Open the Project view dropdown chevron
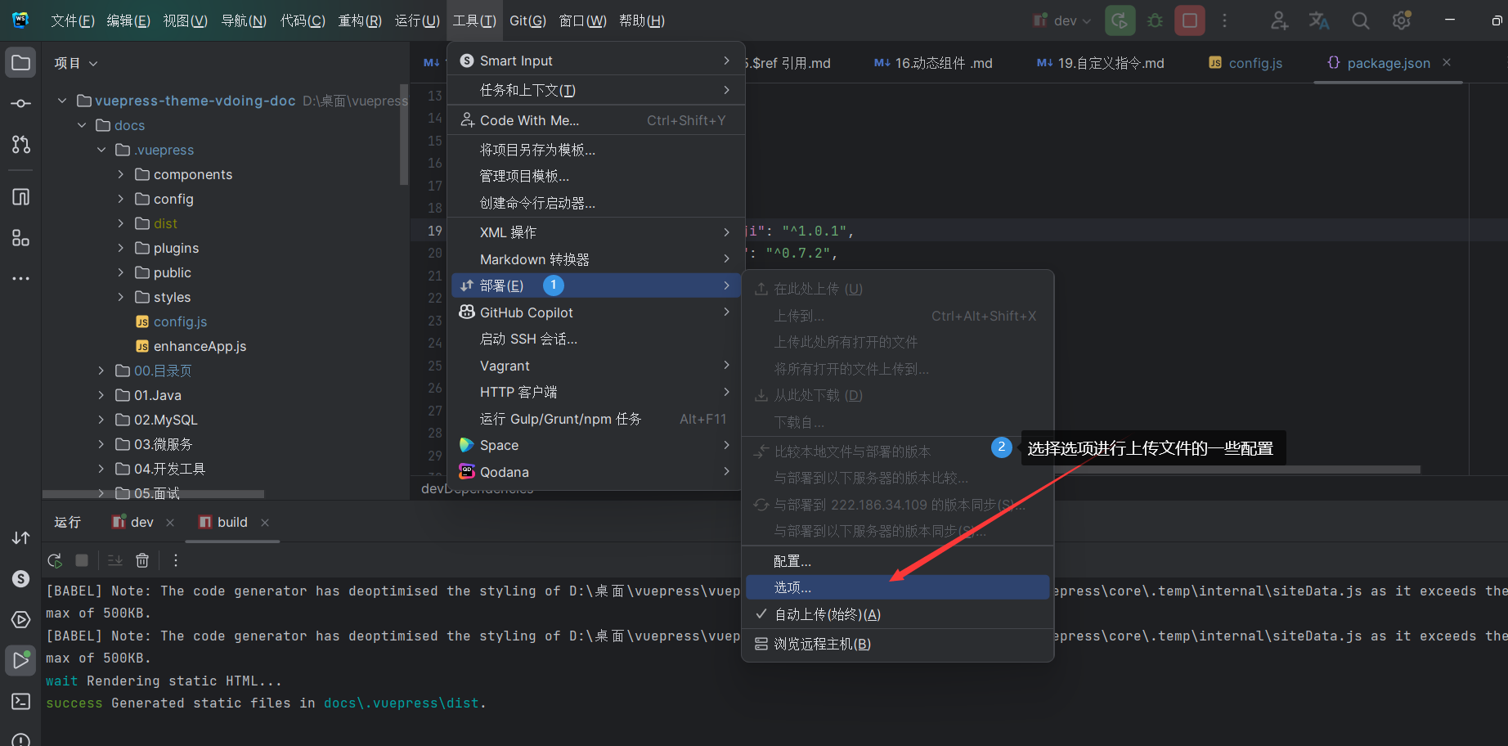 [x=93, y=63]
